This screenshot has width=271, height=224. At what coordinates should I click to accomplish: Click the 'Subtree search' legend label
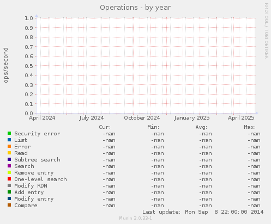pos(37,160)
